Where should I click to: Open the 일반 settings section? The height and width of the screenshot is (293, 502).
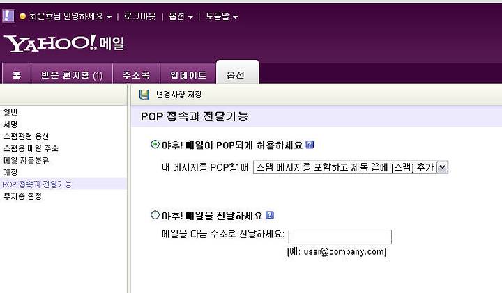[10, 113]
